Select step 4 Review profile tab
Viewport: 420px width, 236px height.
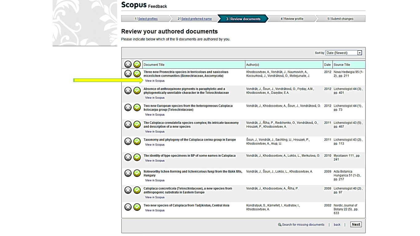tap(292, 19)
